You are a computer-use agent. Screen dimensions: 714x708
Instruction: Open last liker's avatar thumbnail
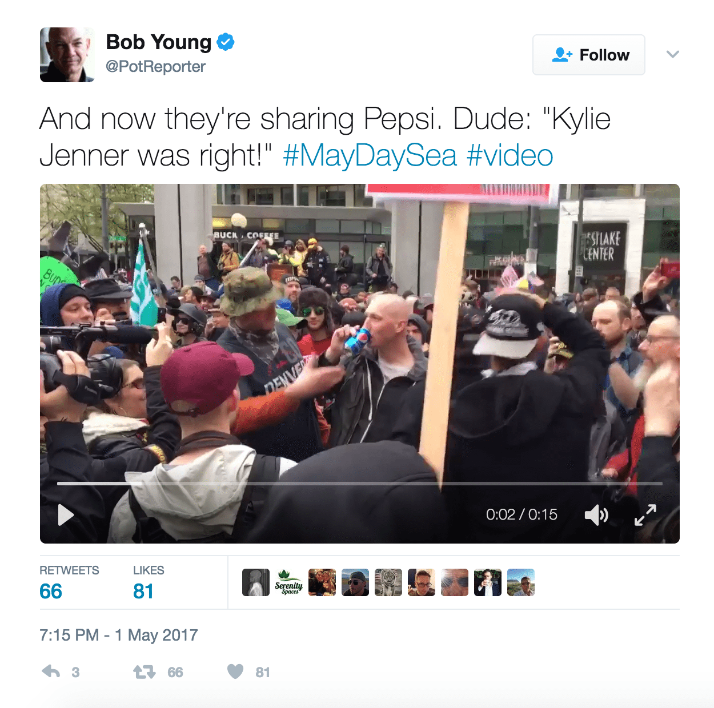tap(521, 582)
